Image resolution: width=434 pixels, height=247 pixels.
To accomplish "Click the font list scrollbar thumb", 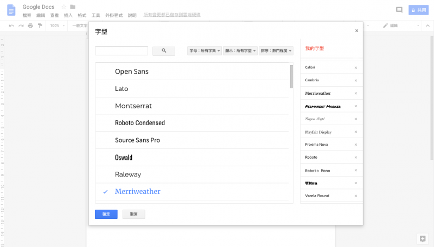I will coord(291,76).
